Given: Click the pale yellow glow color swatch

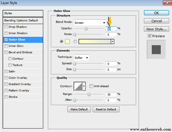Looking at the screenshot, I should (x=68, y=41).
